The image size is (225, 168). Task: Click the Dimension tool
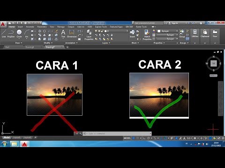point(72,34)
